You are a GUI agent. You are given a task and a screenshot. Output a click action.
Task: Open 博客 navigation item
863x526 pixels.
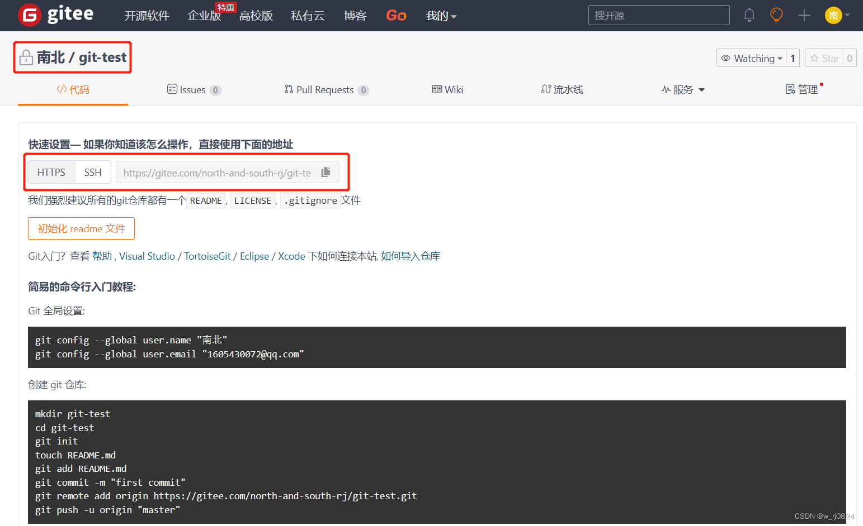tap(355, 16)
